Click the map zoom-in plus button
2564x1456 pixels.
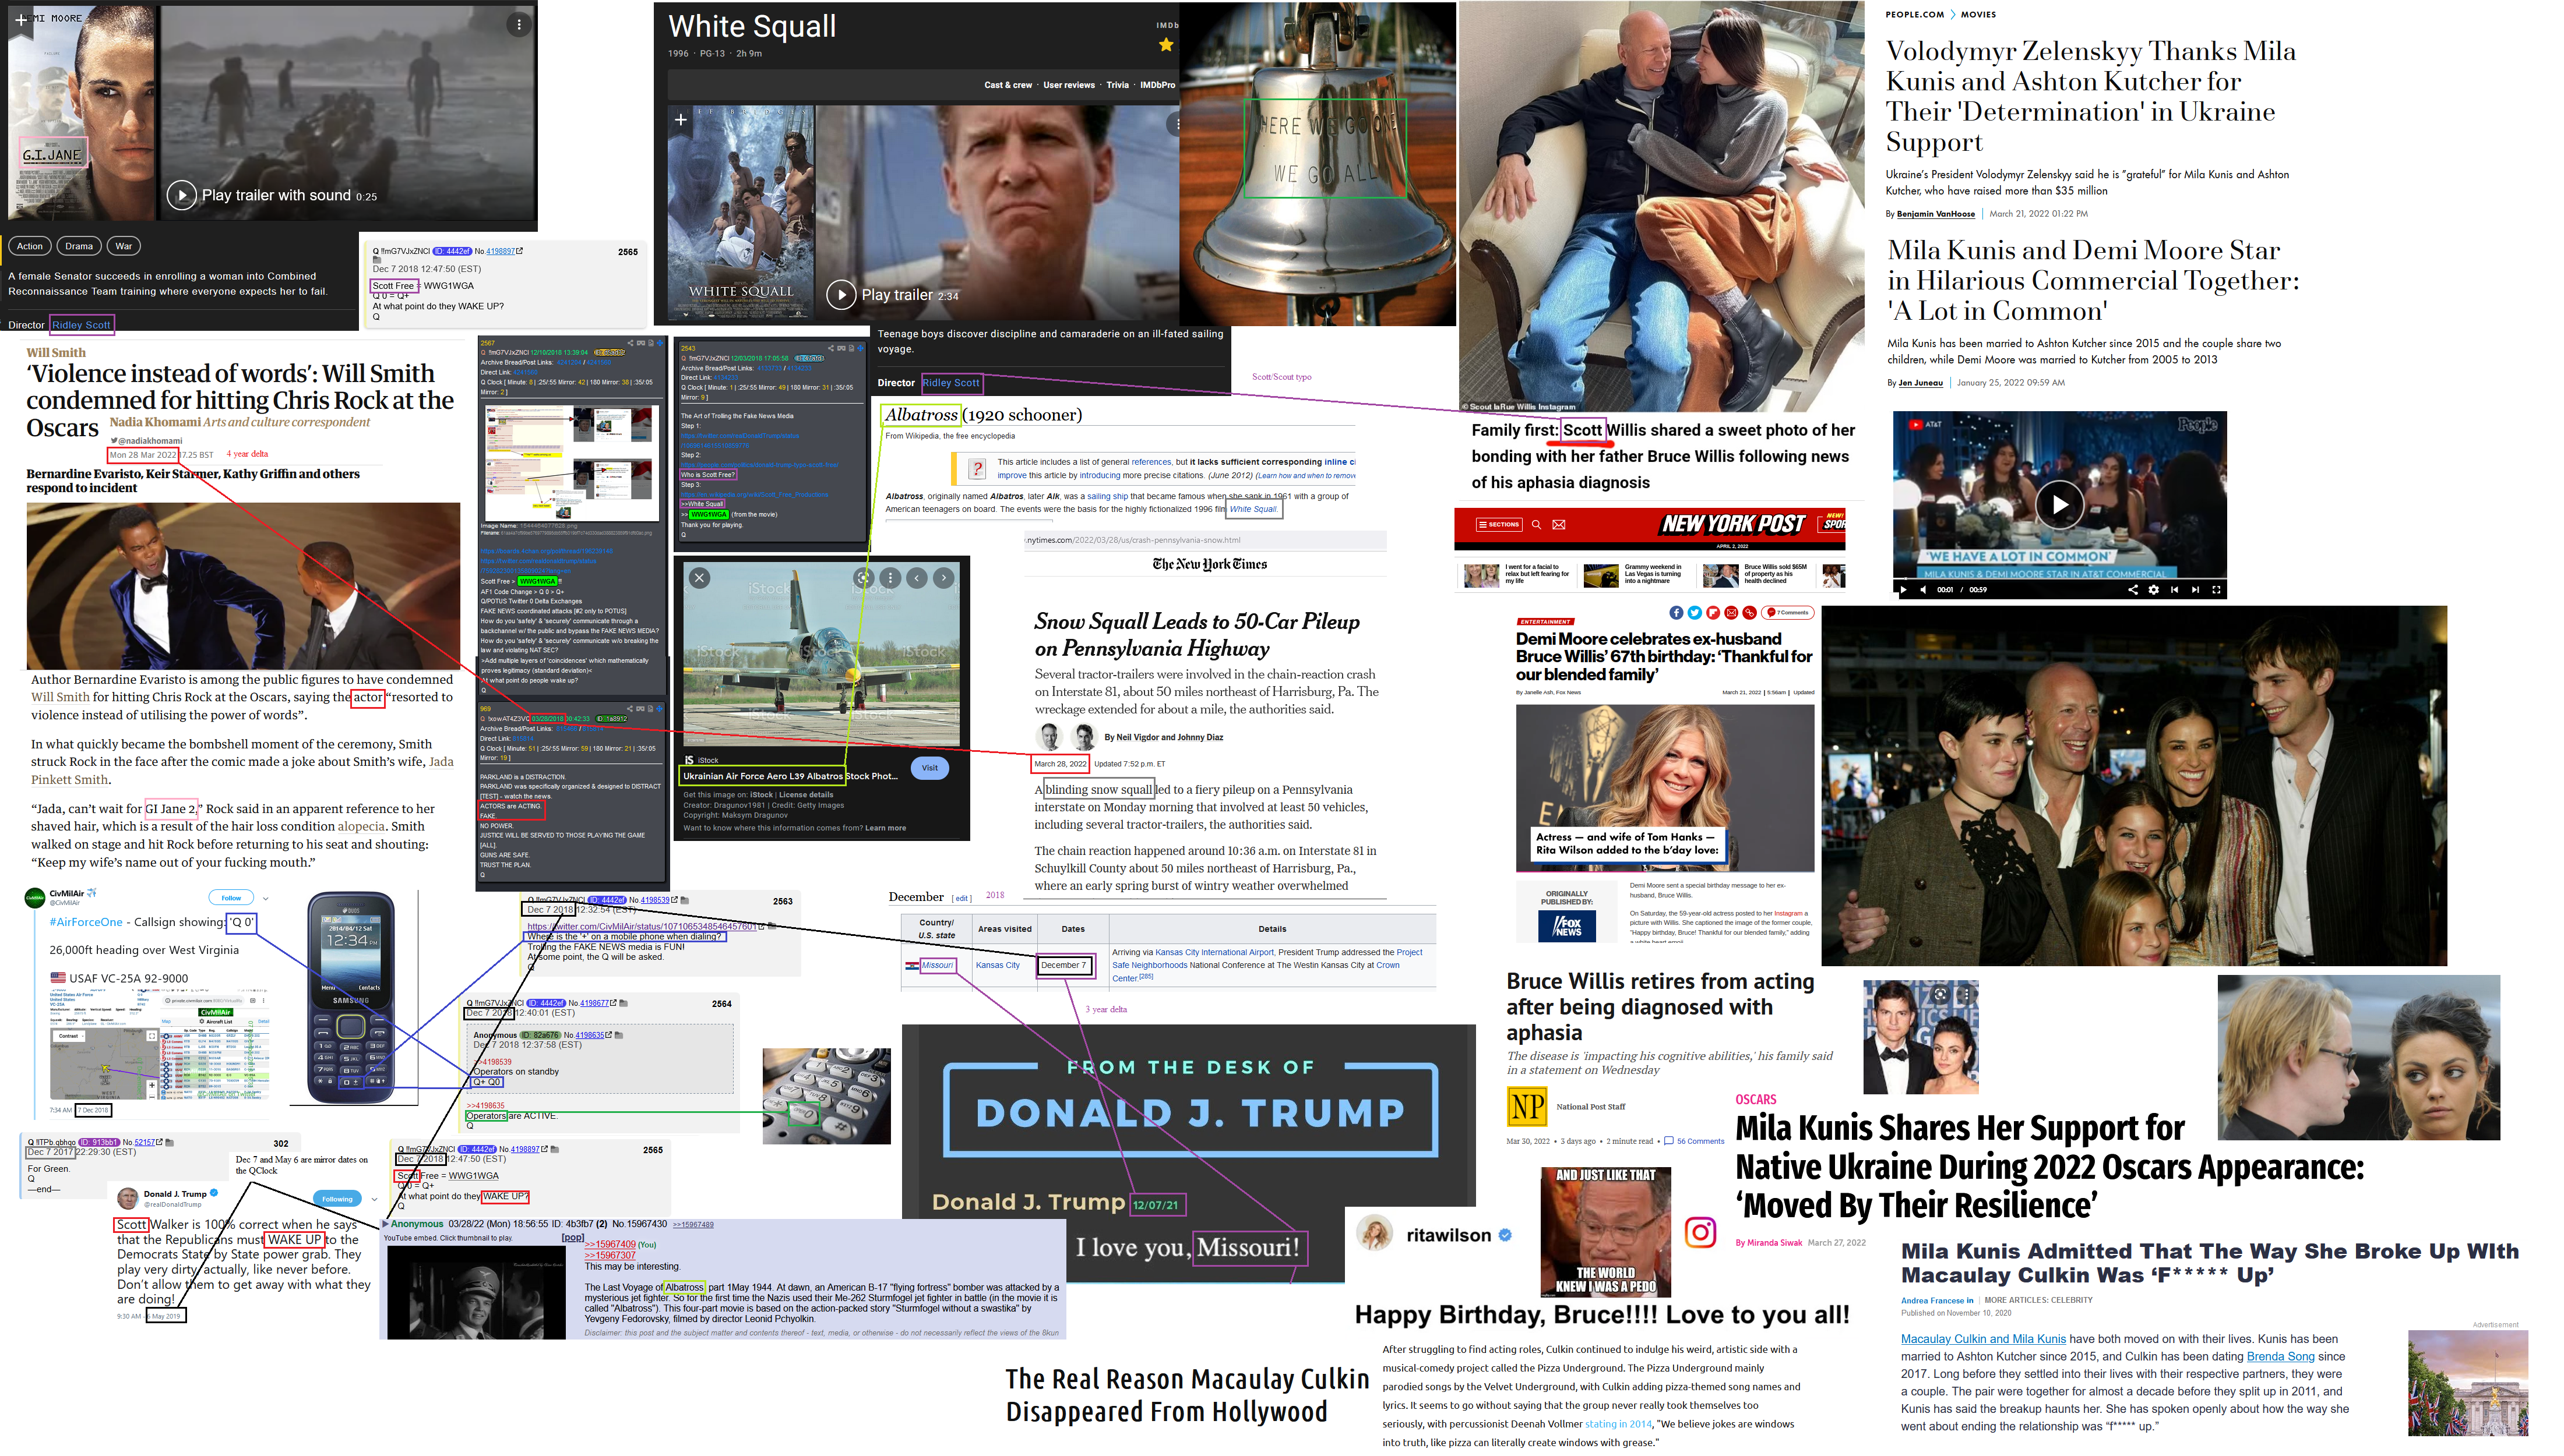coord(152,1085)
